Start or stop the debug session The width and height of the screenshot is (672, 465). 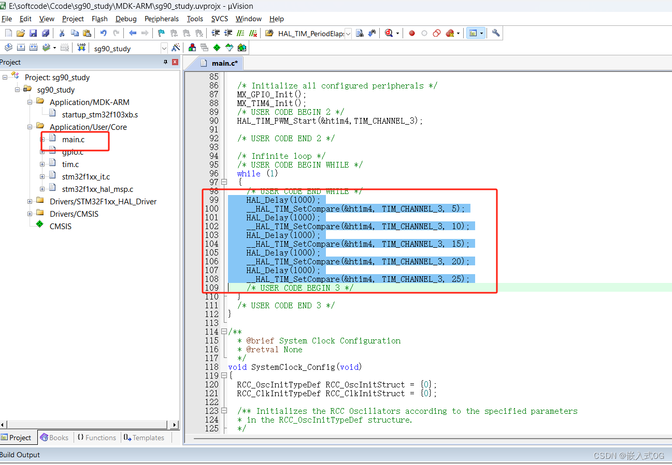click(x=389, y=33)
